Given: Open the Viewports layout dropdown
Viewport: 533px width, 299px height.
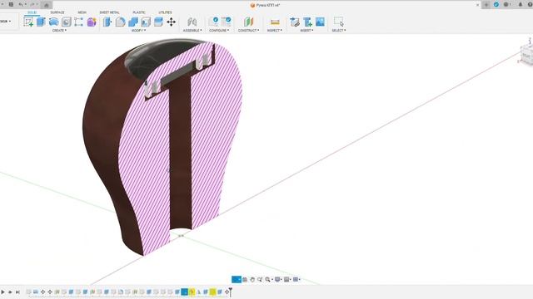Looking at the screenshot, I should [x=296, y=279].
